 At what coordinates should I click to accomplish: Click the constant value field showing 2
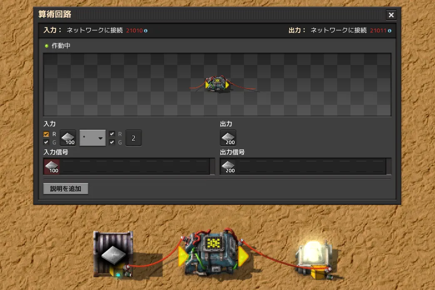pos(134,138)
